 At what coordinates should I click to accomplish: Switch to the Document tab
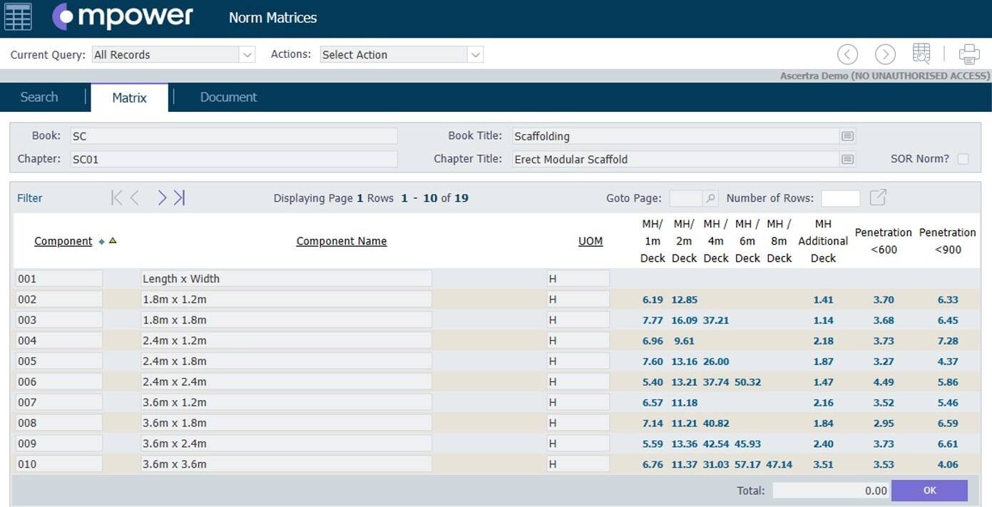click(x=227, y=96)
